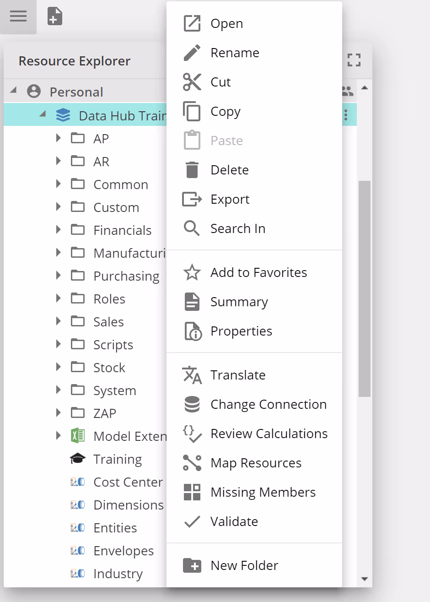Click the Change Connection database icon
This screenshot has height=602, width=430.
(x=192, y=404)
